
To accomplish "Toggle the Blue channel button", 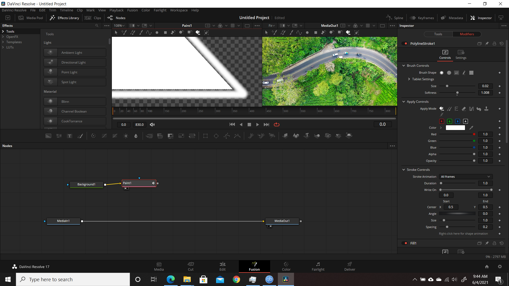I will (458, 121).
